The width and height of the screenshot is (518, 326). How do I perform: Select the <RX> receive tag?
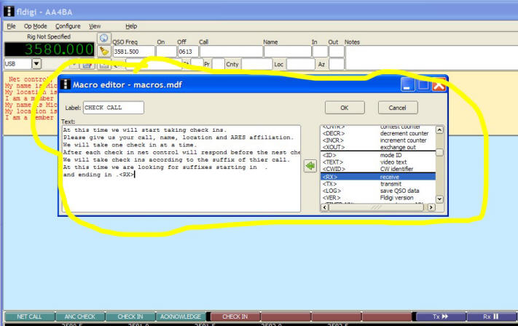pos(377,176)
